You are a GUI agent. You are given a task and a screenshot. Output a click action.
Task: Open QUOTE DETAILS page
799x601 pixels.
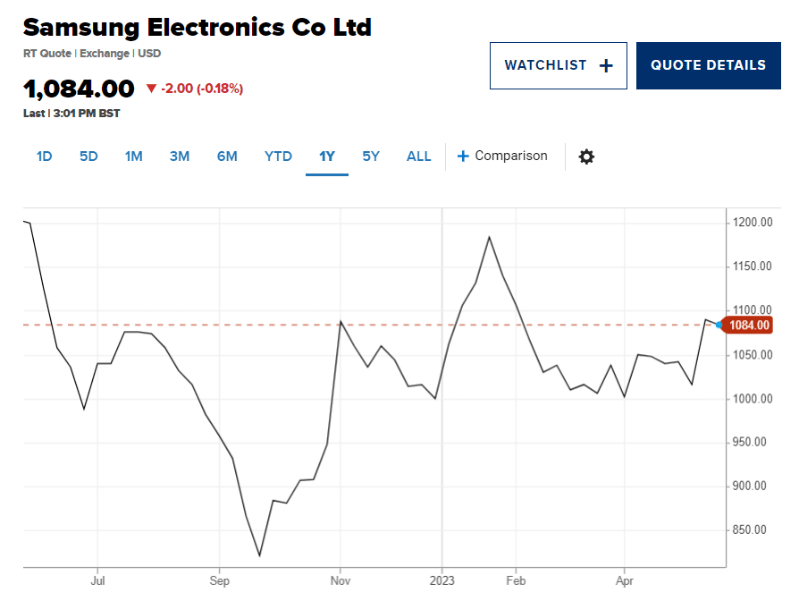click(x=709, y=66)
